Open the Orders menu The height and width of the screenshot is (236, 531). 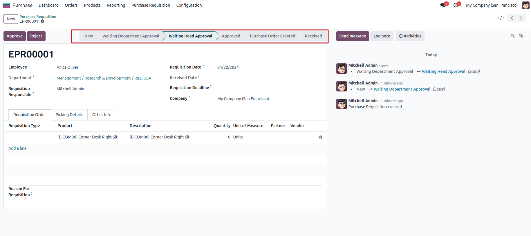point(71,5)
